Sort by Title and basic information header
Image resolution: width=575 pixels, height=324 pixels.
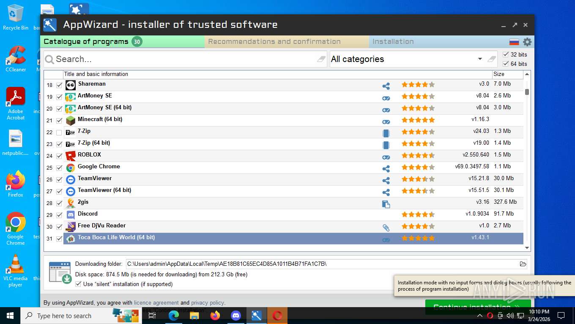277,74
